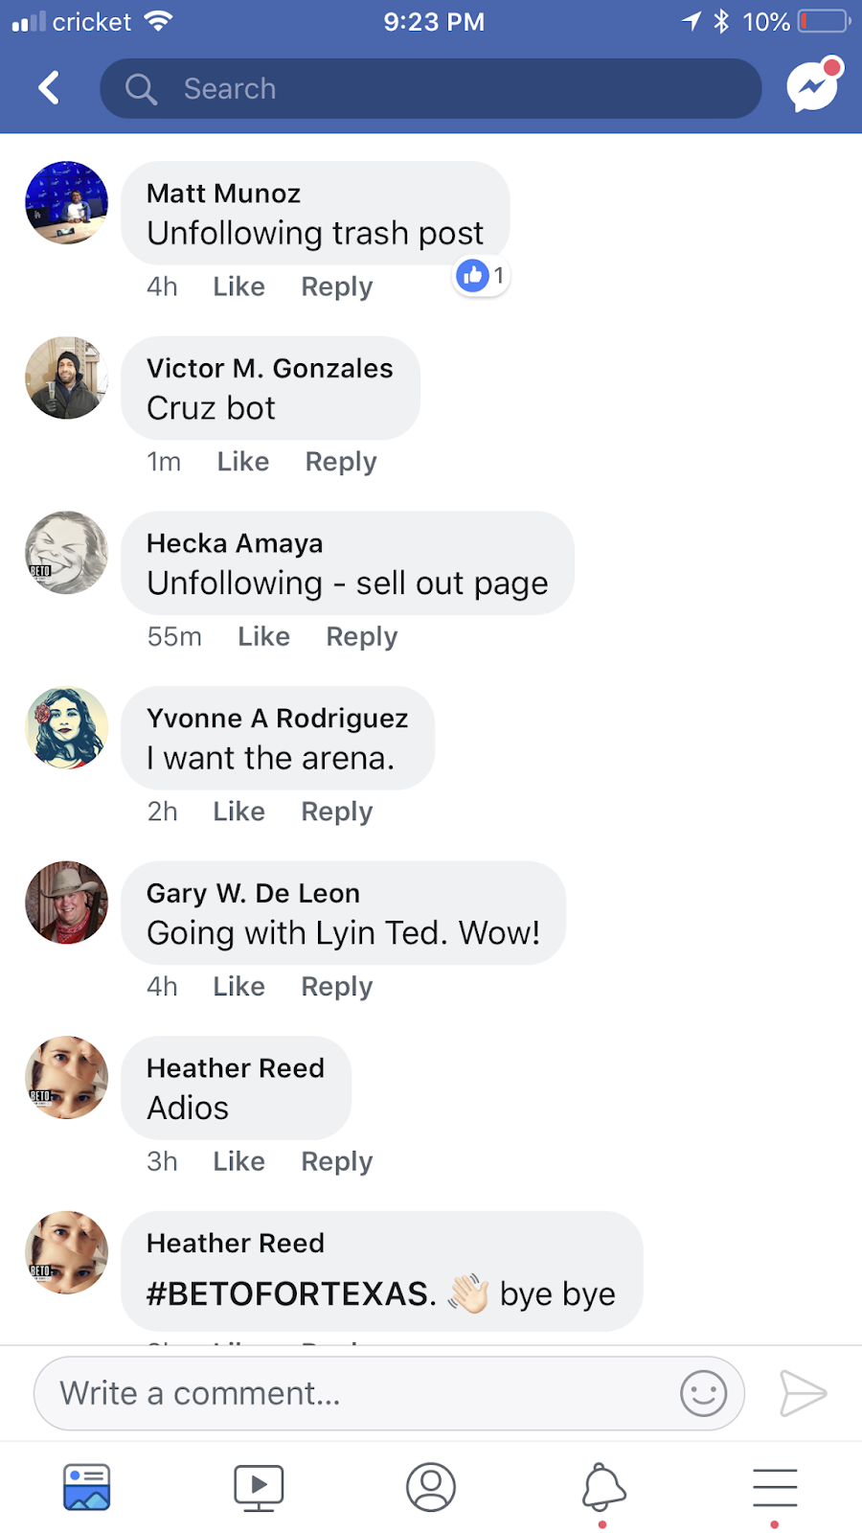Tap the thumbs-up reaction count on Matt Munoz's comment

click(481, 276)
